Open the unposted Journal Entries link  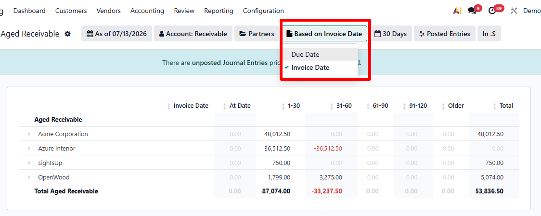(x=230, y=63)
